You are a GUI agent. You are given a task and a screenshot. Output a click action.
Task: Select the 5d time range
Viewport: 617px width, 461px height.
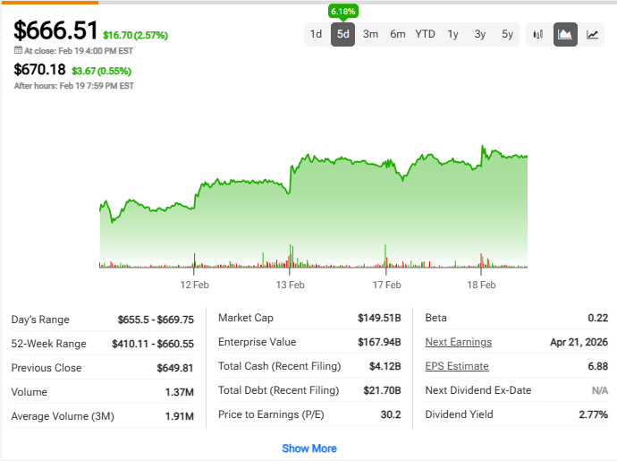pos(342,34)
